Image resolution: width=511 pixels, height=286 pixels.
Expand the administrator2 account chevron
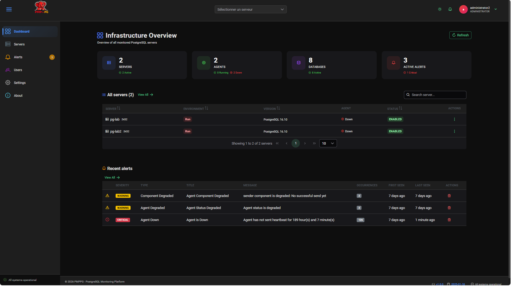tap(496, 9)
